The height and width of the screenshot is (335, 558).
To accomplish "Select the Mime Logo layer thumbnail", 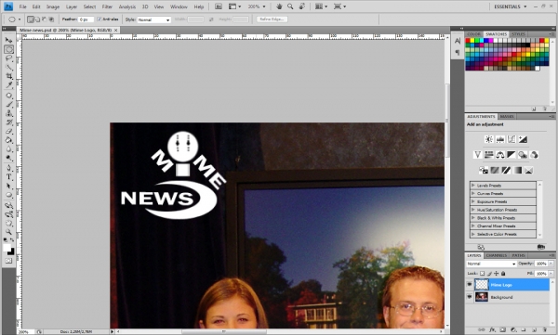I will click(482, 285).
